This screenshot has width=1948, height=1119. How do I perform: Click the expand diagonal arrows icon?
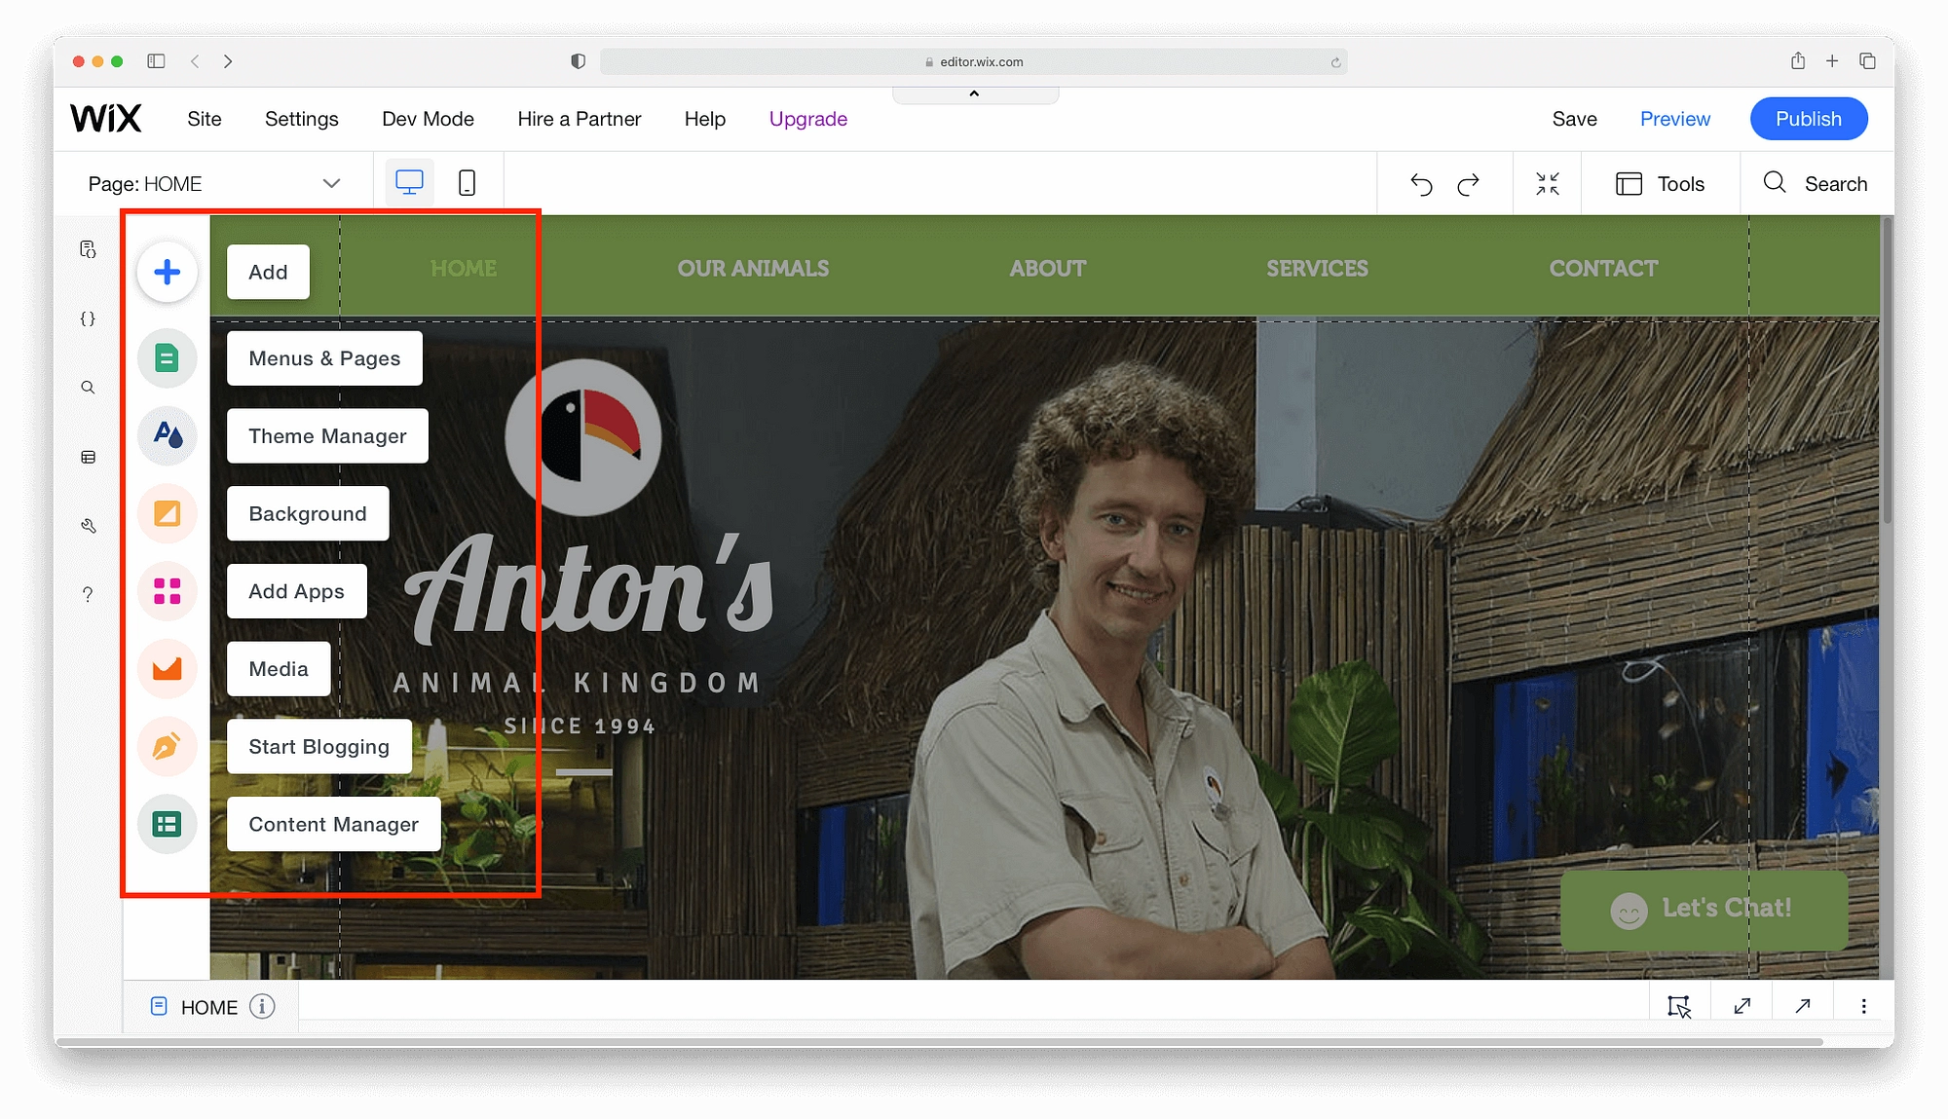[x=1742, y=1006]
